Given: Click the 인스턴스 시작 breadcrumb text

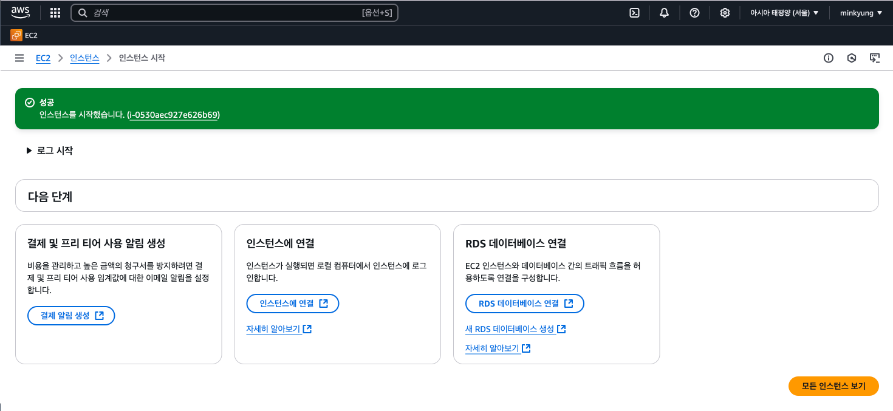Looking at the screenshot, I should tap(142, 58).
